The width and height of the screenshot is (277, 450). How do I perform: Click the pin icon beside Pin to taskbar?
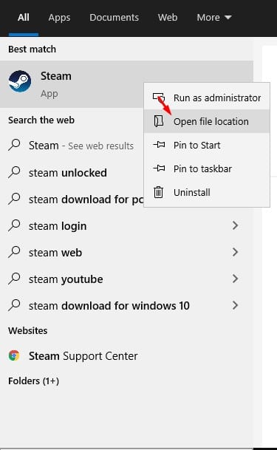(159, 168)
